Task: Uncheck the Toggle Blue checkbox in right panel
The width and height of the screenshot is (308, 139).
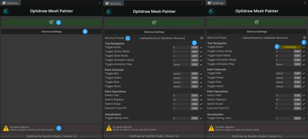Action: click(304, 82)
